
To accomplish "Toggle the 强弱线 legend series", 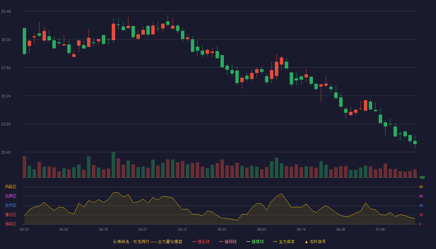I will pos(228,242).
